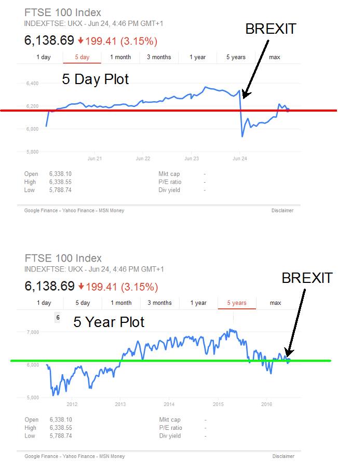Open 1 year range in upper chart
Viewport: 338px width, 462px height.
(198, 57)
